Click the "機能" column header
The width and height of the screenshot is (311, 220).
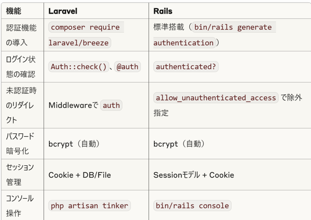coord(14,11)
